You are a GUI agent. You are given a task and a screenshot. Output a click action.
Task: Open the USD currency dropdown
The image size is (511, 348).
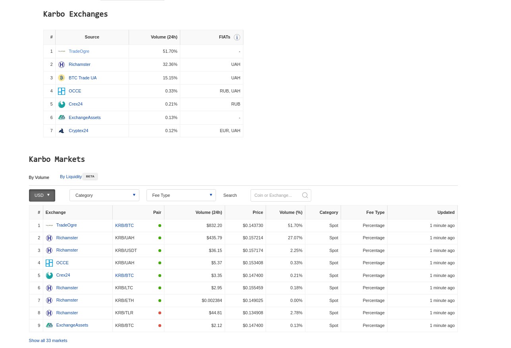point(42,195)
